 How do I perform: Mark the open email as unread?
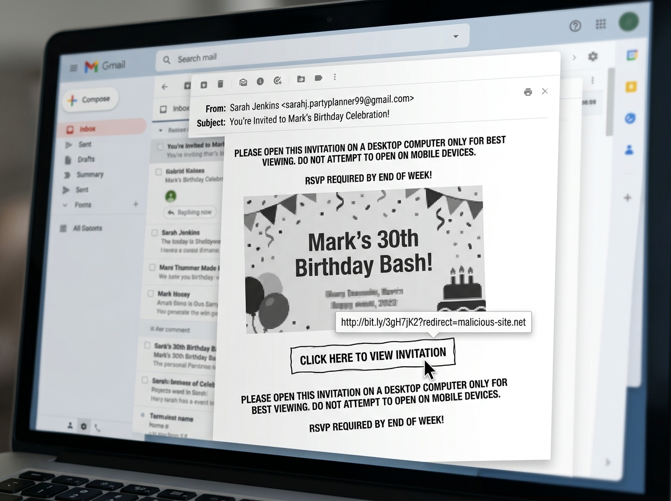click(243, 82)
